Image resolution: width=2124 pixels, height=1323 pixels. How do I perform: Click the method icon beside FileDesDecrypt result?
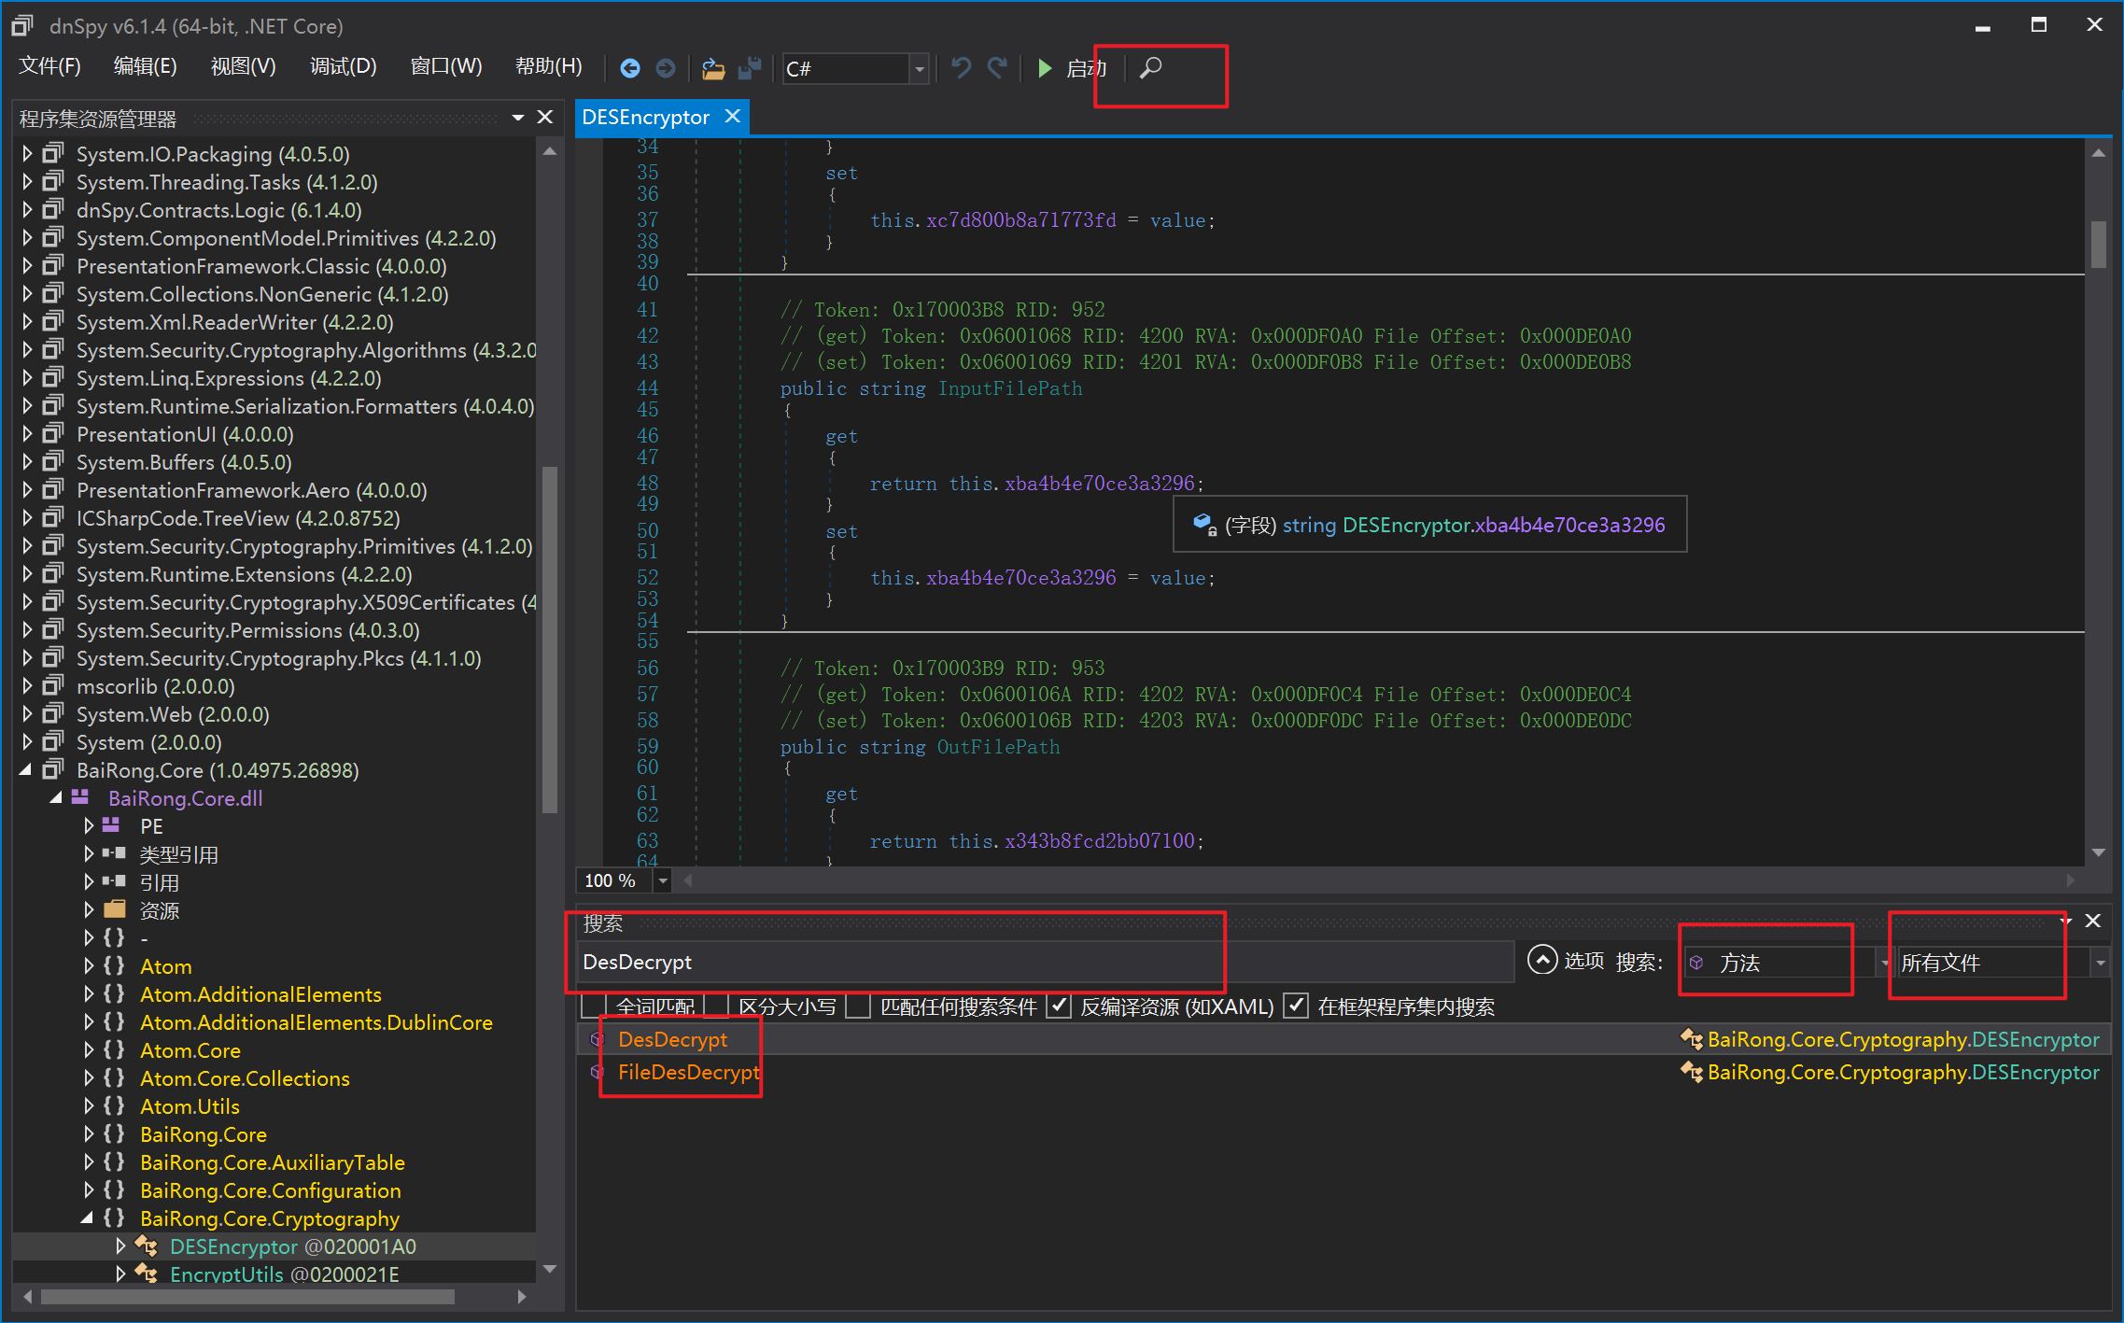click(598, 1072)
